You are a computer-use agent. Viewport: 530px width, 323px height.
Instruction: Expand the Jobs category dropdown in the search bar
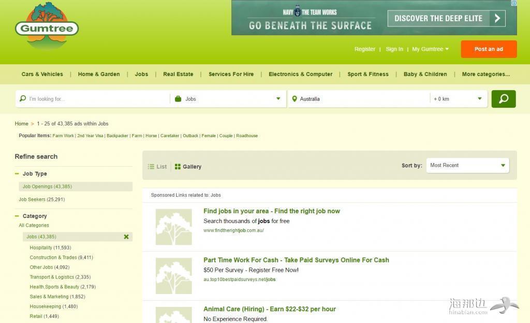pyautogui.click(x=278, y=99)
